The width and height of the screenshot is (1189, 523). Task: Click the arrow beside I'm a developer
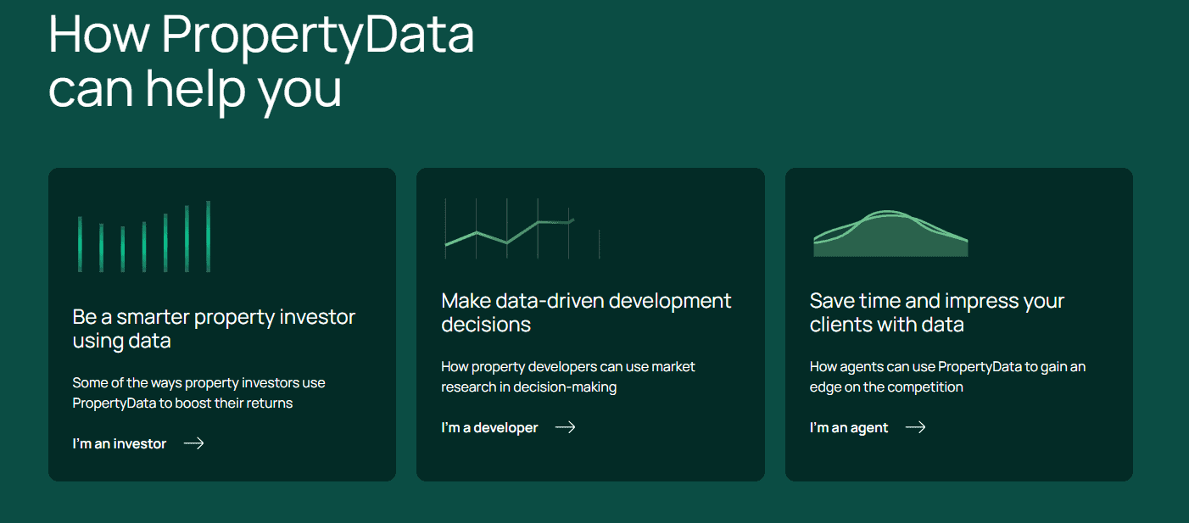(565, 427)
